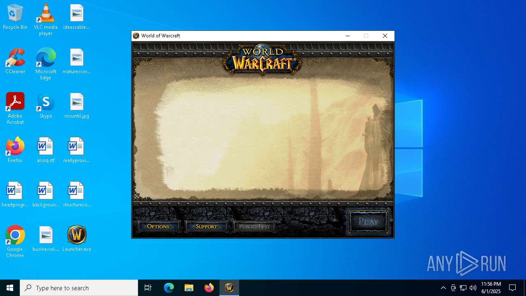Select the heartprogr document icon
526x296 pixels.
(15, 195)
